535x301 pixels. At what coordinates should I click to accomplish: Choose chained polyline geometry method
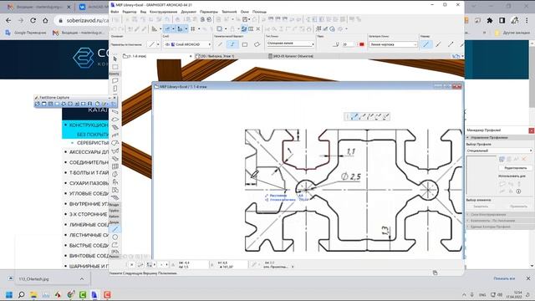tap(232, 44)
